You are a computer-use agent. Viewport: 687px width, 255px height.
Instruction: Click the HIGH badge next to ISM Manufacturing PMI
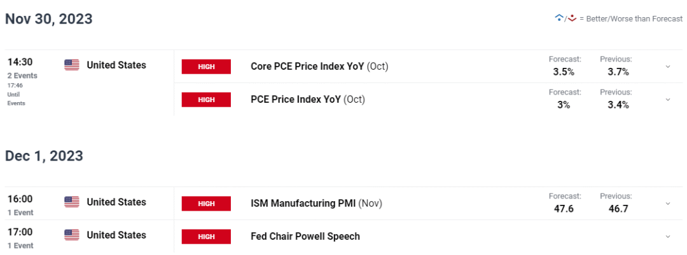[206, 204]
